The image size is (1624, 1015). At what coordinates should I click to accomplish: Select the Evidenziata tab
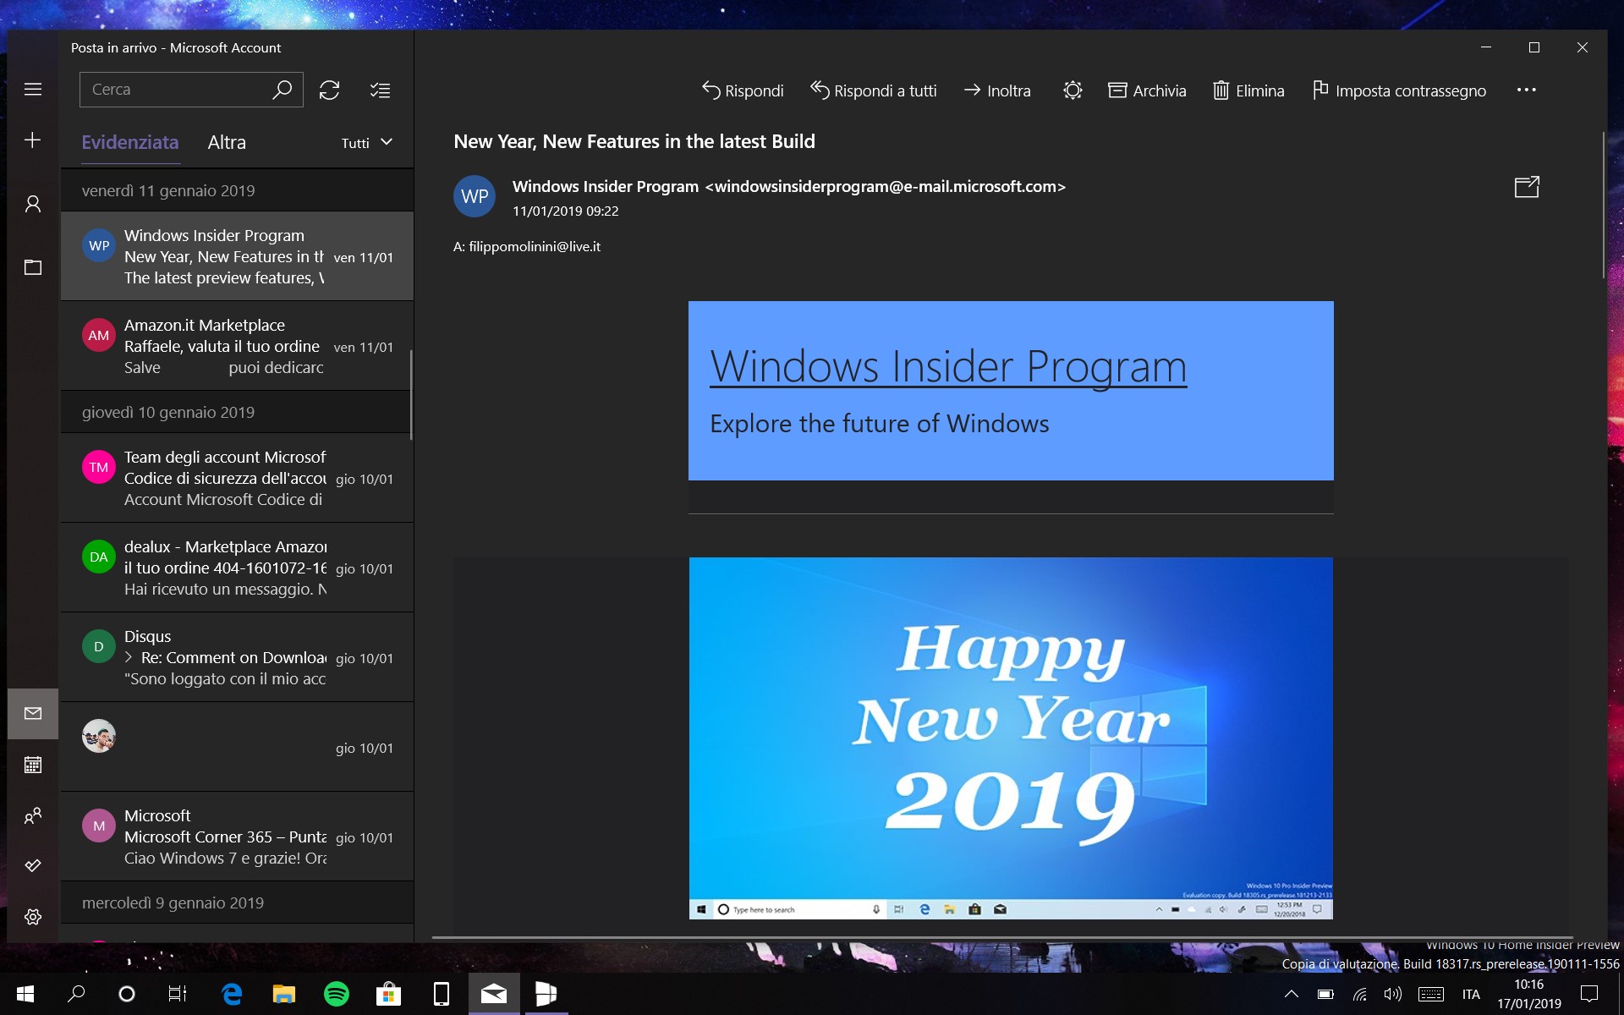tap(130, 142)
